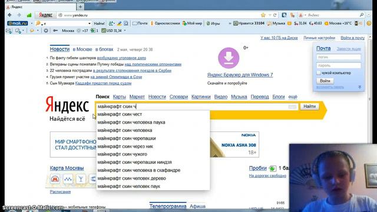Click the Nokia Asha 308 ad banner
Image resolution: width=377 pixels, height=212 pixels.
pyautogui.click(x=154, y=144)
